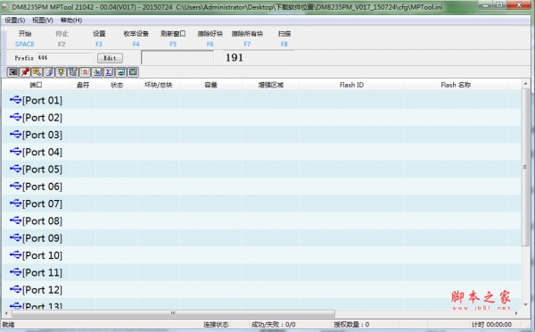535x332 pixels.
Task: Click the F8 scan toolbar command
Action: pyautogui.click(x=284, y=38)
